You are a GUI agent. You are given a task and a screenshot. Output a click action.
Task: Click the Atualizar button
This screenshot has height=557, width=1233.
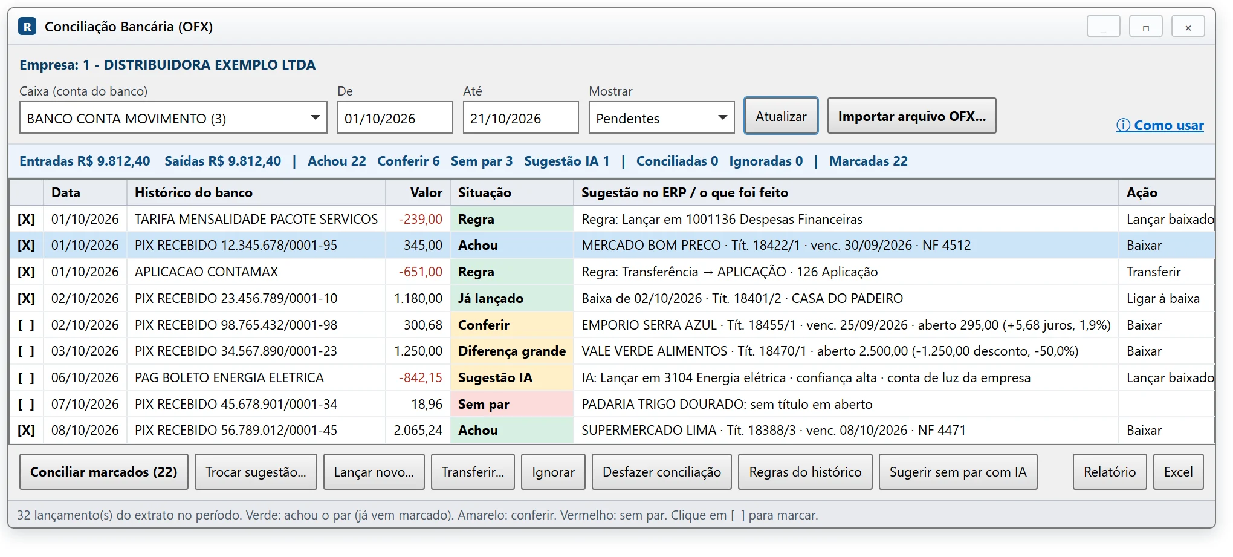[x=781, y=116]
